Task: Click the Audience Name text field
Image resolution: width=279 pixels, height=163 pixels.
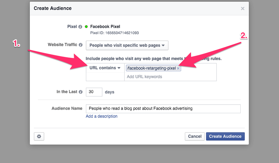Action: pos(163,108)
